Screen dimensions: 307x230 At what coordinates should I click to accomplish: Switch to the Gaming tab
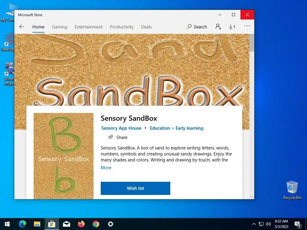point(60,27)
